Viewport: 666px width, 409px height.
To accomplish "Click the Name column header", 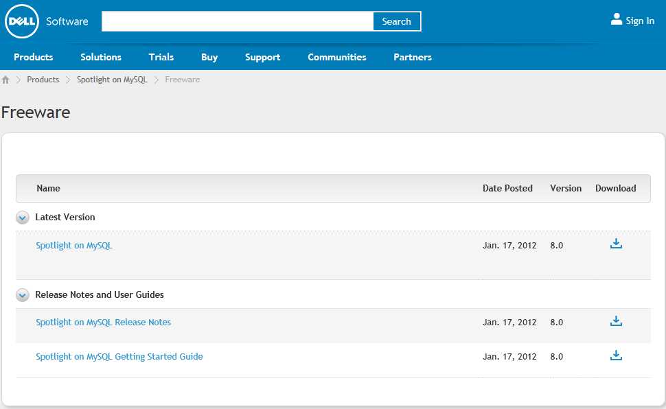I will [x=49, y=188].
